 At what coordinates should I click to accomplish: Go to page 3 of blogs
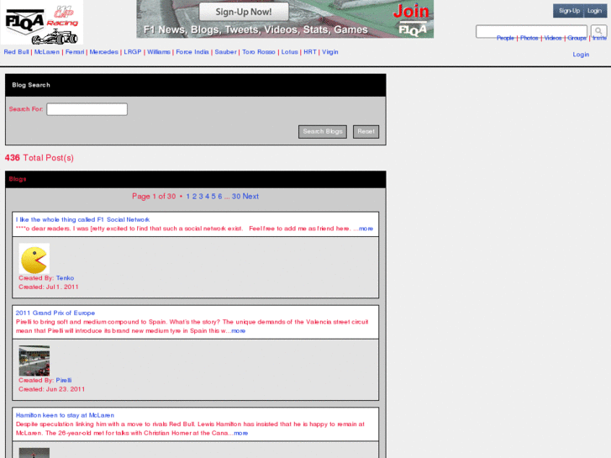click(x=201, y=197)
